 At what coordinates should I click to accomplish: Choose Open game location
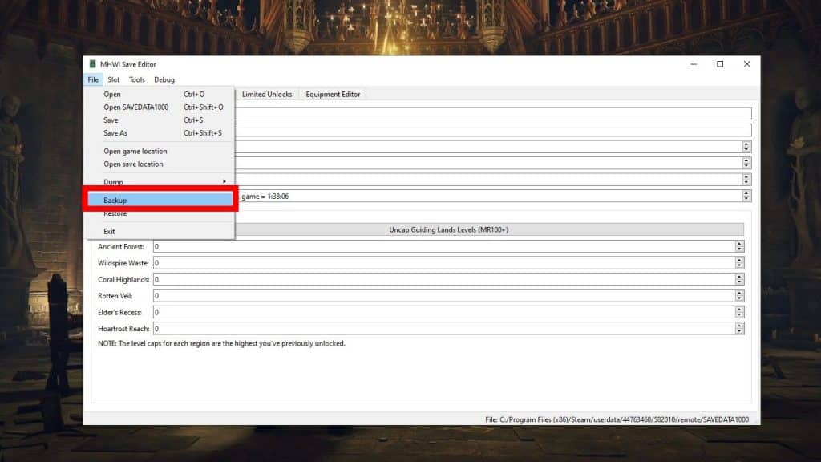[160, 151]
